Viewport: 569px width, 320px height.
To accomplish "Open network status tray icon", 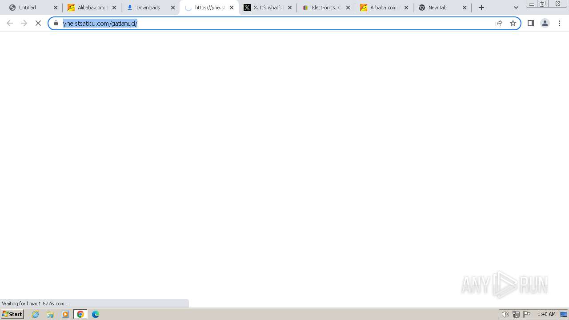I will (x=516, y=314).
